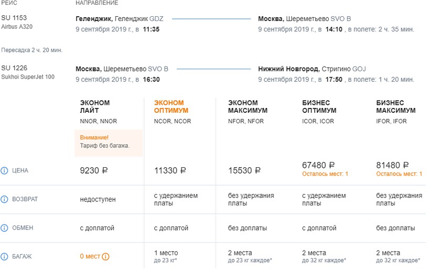The width and height of the screenshot is (430, 269).
Task: Click the info icon beside ЦЕНА
Action: (x=5, y=170)
